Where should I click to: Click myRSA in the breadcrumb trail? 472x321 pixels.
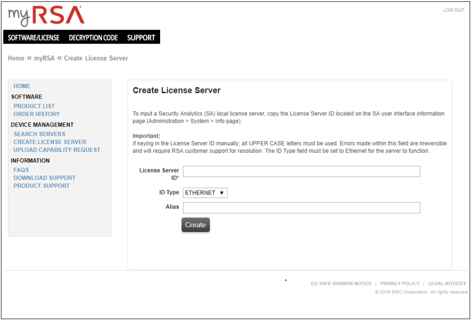pos(44,58)
